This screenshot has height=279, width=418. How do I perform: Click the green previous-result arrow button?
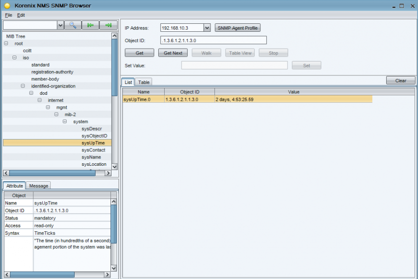[x=91, y=25]
